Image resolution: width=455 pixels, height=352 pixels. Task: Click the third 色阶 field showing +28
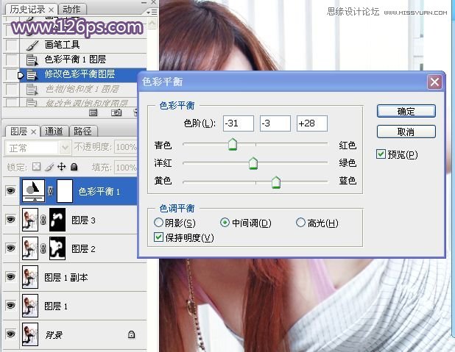[x=312, y=123]
